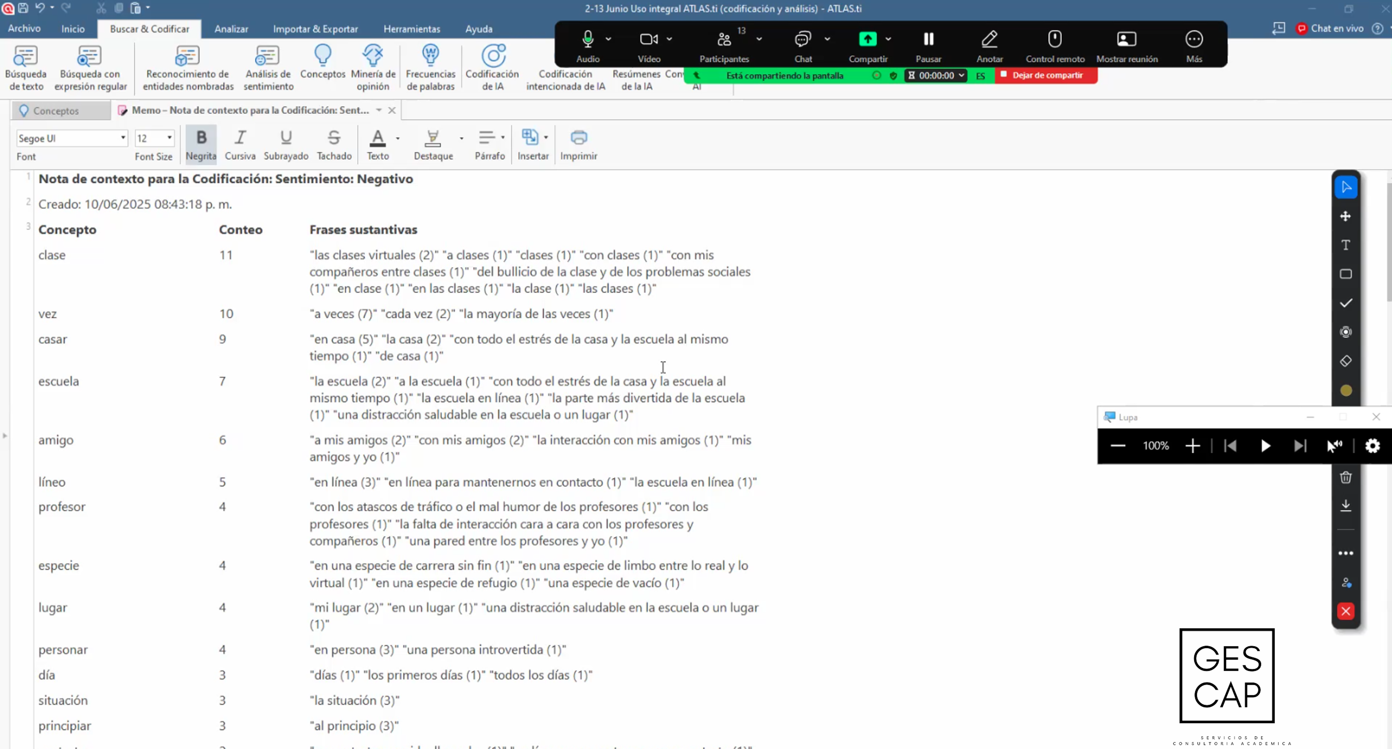Select the annotation rectangle shape tool

(x=1345, y=274)
